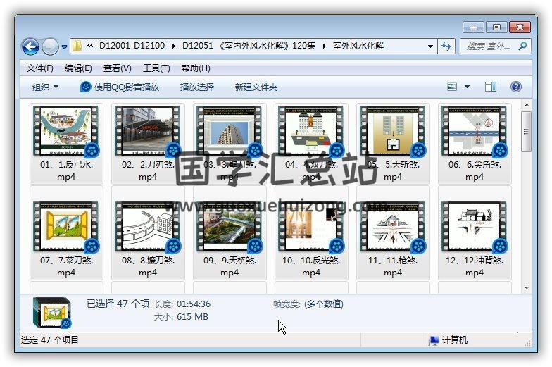Open the address bar dropdown arrow
552x367 pixels.
(x=431, y=46)
